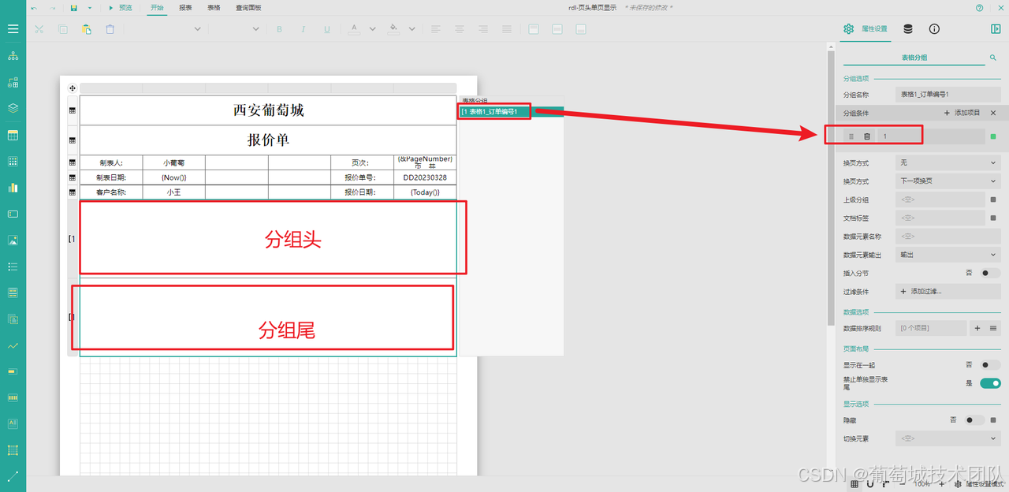1009x492 pixels.
Task: Switch to the 查询面板 tab
Action: (248, 8)
